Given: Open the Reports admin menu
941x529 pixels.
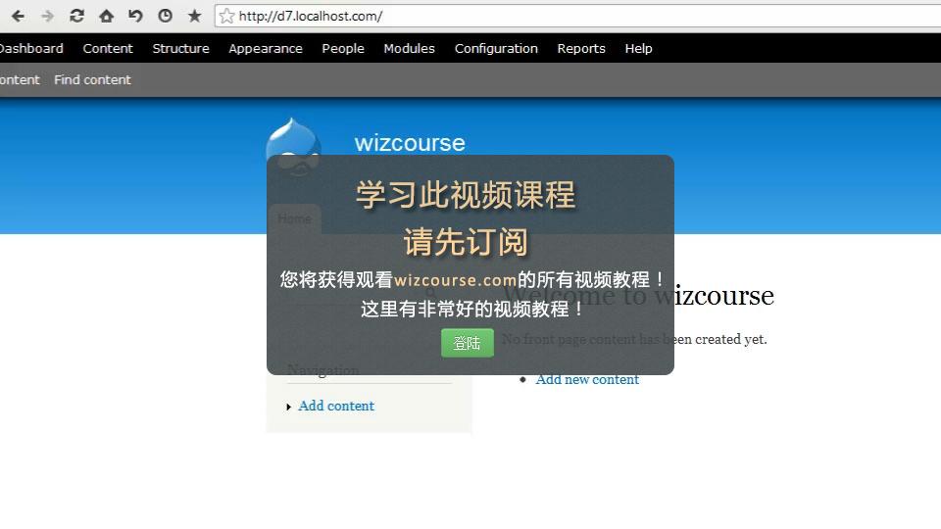Looking at the screenshot, I should tap(581, 49).
